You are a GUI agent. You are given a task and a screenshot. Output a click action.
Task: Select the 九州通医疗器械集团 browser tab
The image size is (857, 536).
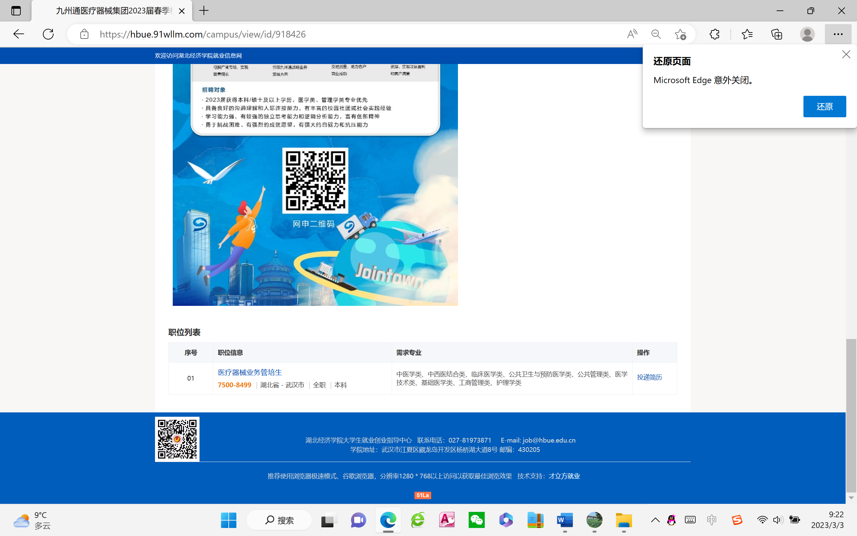pyautogui.click(x=113, y=11)
